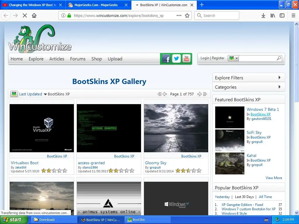Toggle the Firefox sidebar
Image resolution: width=299 pixels, height=224 pixels.
pyautogui.click(x=282, y=15)
